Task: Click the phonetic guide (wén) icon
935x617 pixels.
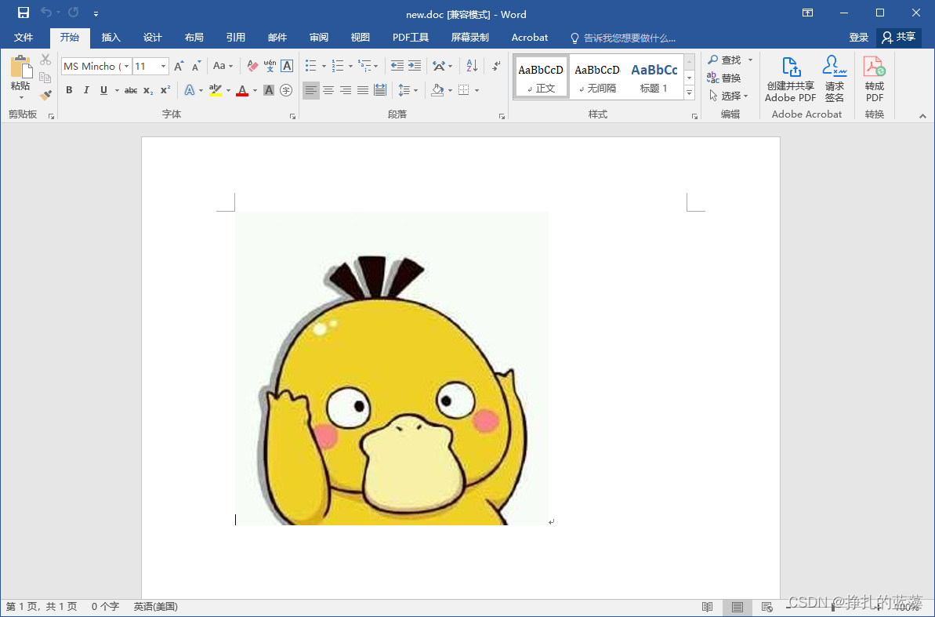Action: [270, 66]
